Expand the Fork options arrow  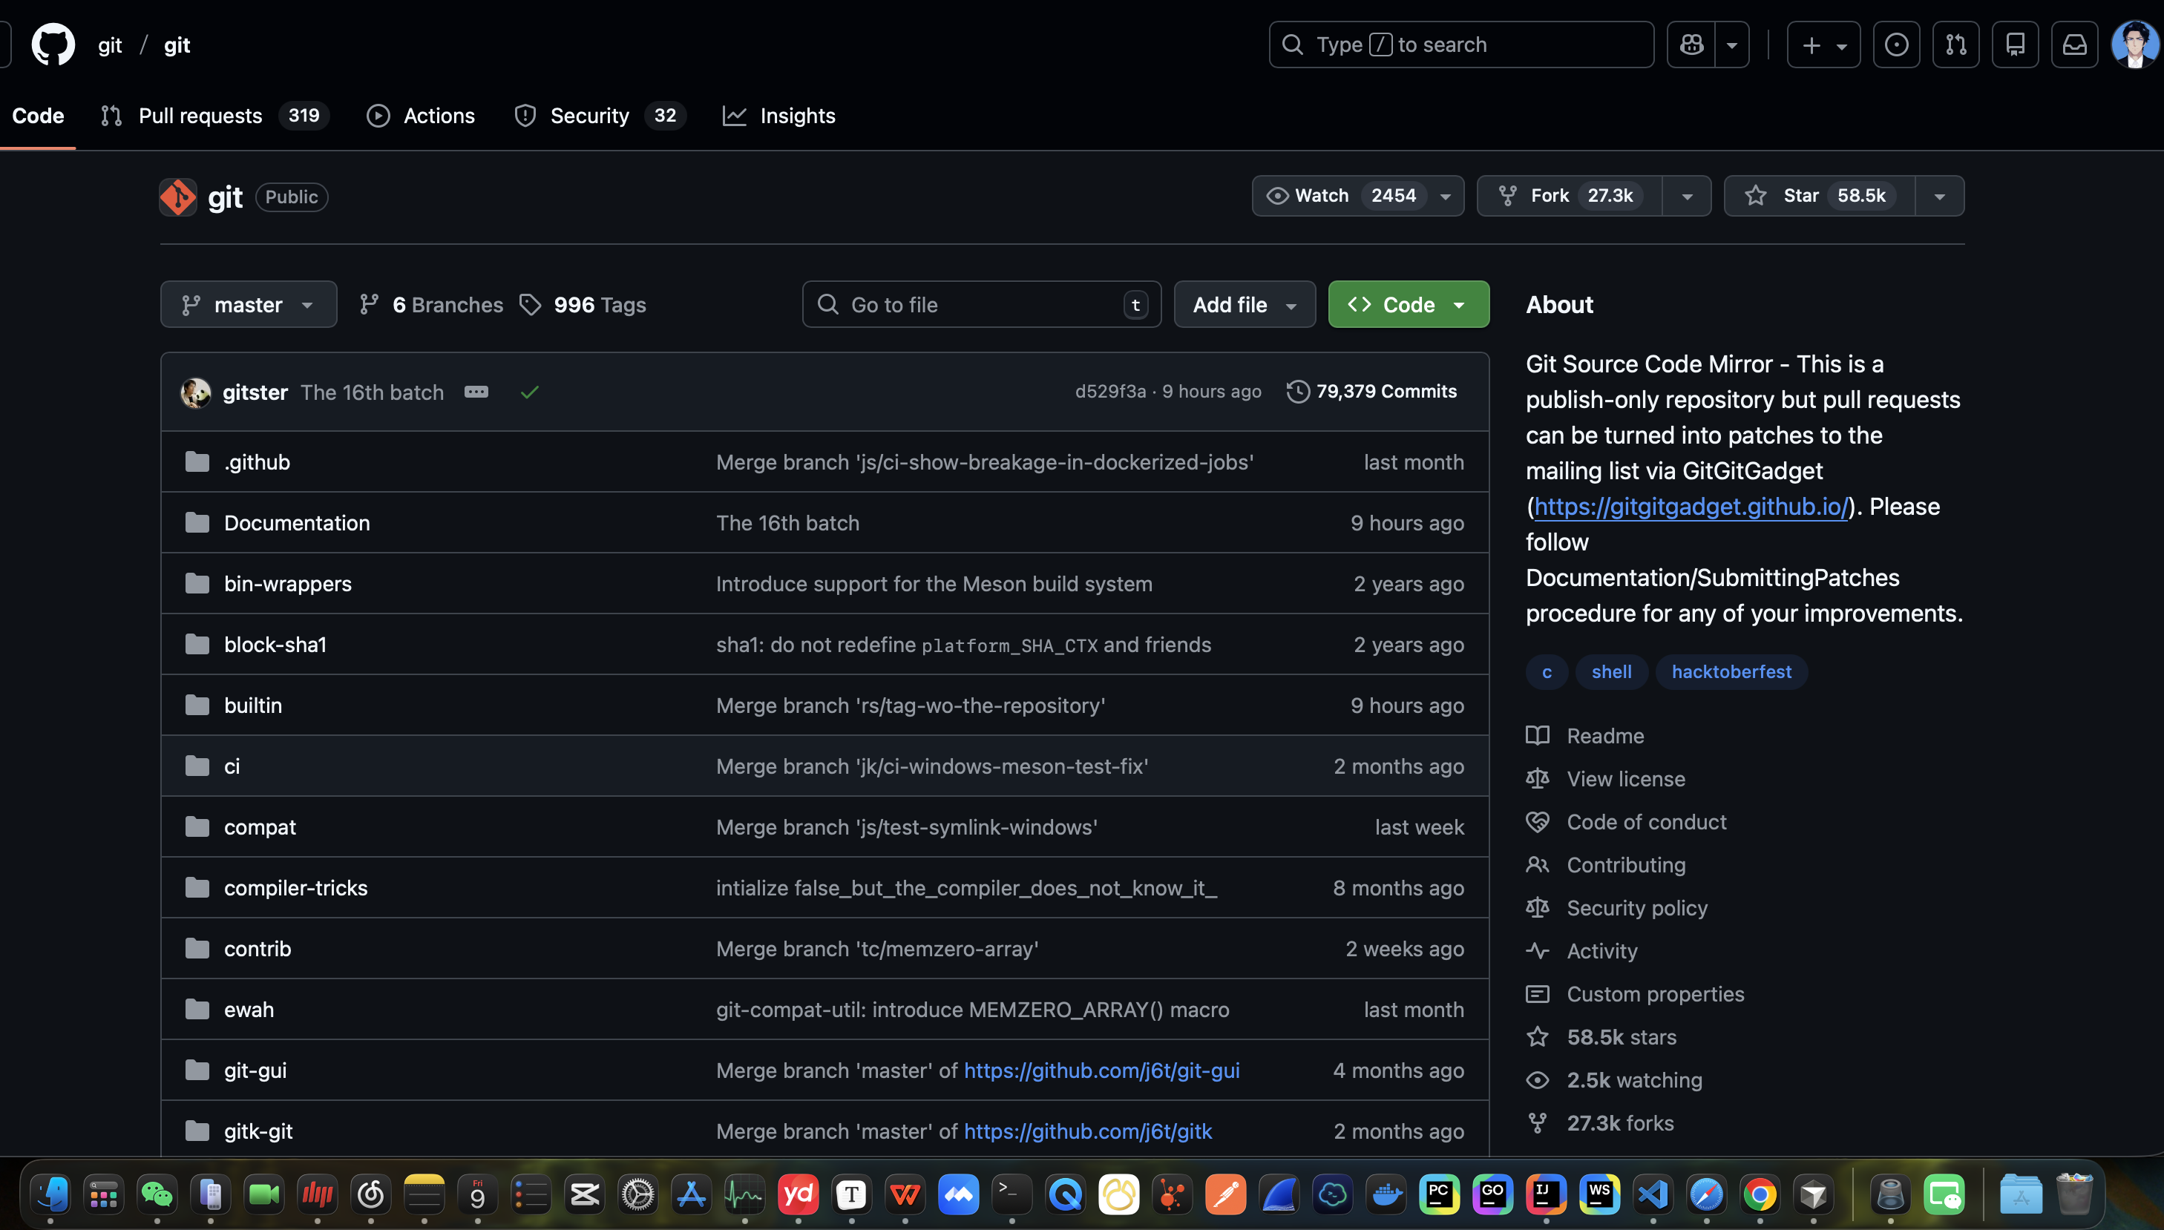[1687, 196]
